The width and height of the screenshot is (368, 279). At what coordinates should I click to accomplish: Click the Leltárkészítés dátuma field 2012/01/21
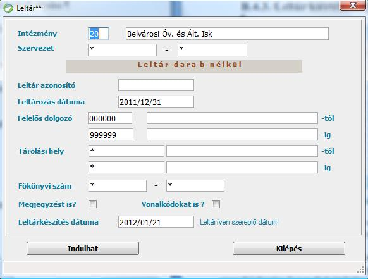point(156,222)
